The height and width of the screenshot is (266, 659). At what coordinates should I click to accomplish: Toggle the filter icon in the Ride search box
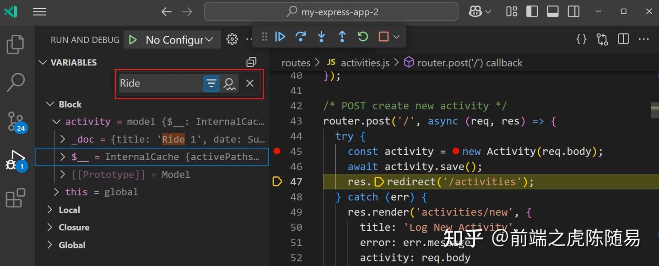tap(211, 83)
